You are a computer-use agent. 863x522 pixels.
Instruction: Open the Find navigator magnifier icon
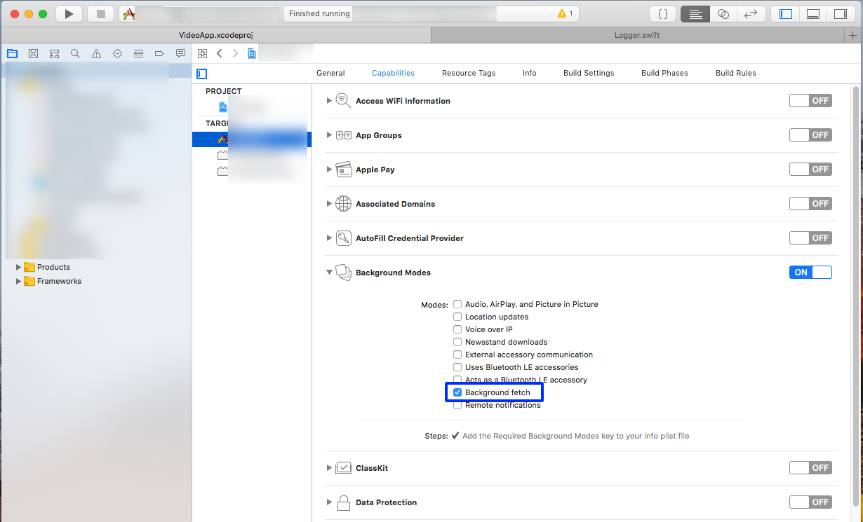[75, 53]
